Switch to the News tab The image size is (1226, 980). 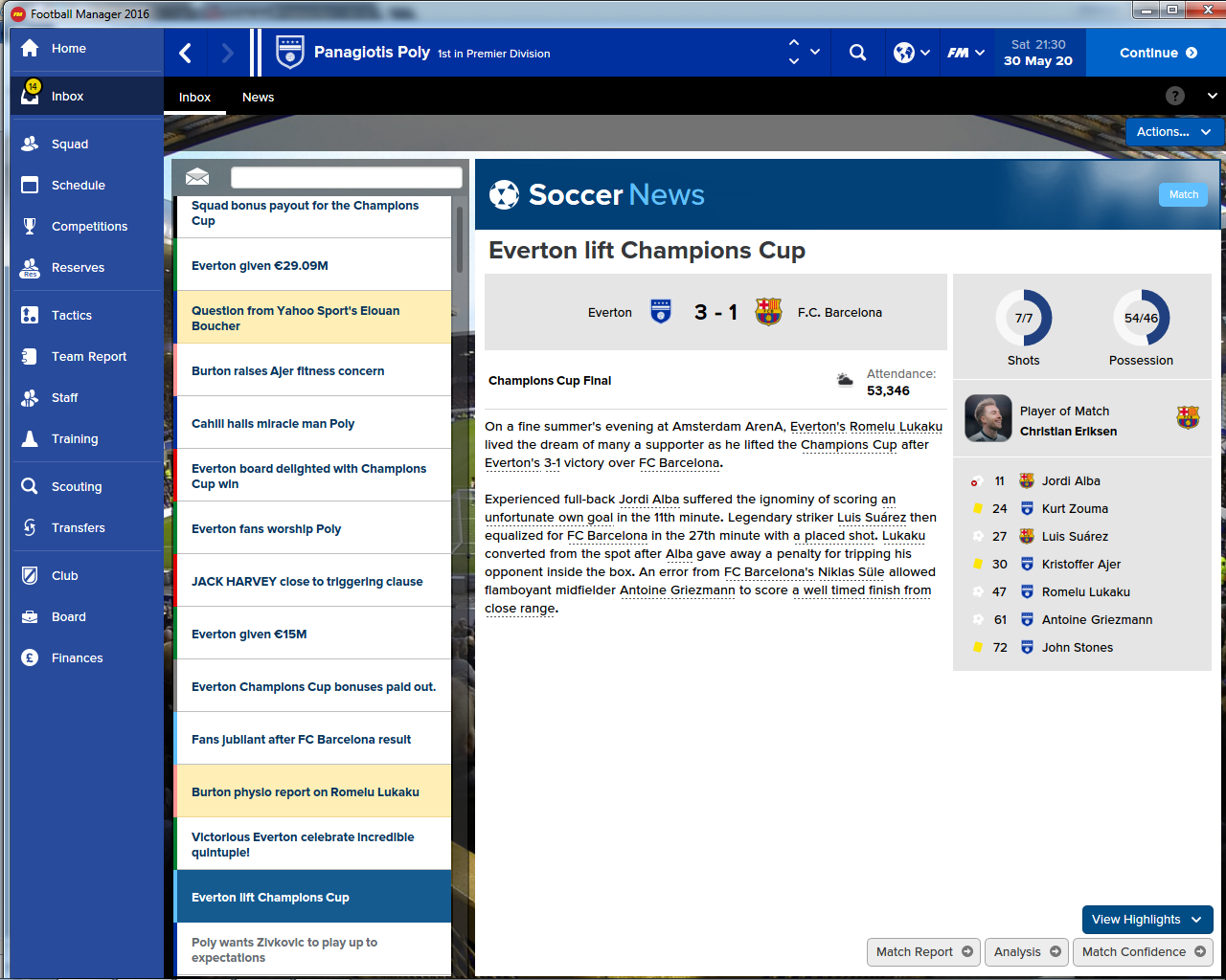coord(258,97)
